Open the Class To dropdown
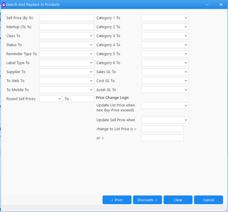 point(67,36)
